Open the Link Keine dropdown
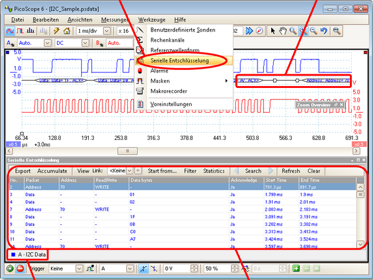 [x=130, y=171]
